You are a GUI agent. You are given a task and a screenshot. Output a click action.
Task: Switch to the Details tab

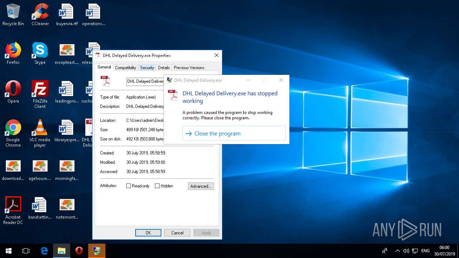(x=164, y=67)
